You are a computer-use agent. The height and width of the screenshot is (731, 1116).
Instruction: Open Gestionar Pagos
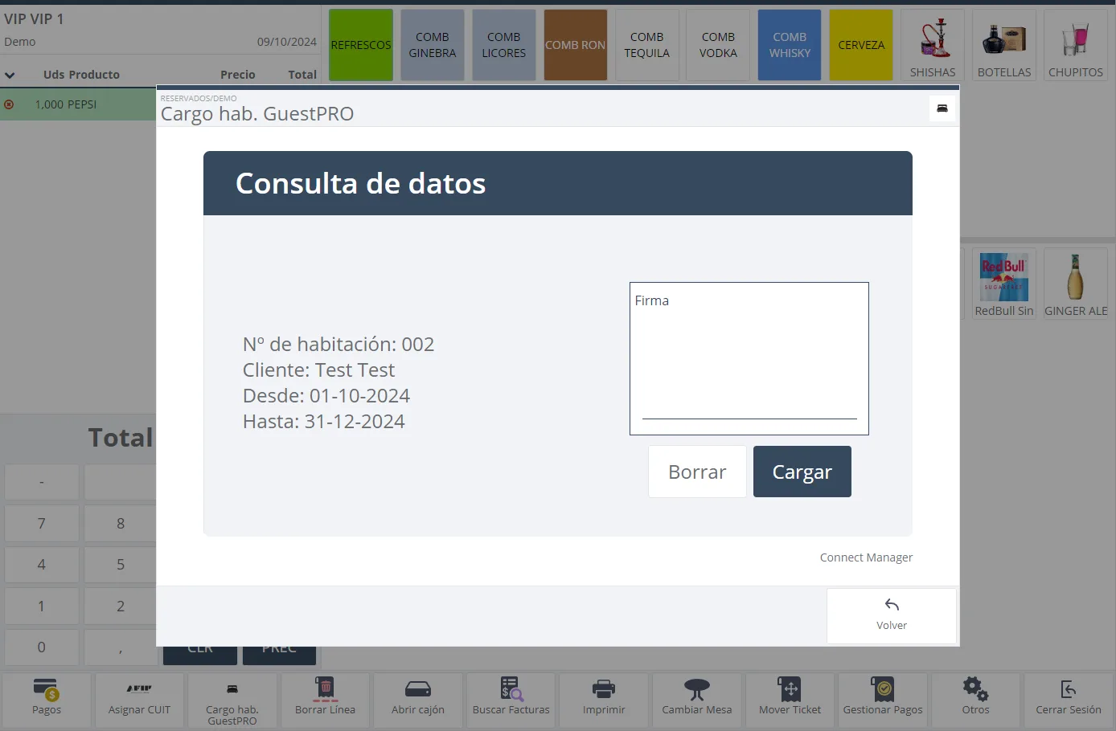coord(882,689)
